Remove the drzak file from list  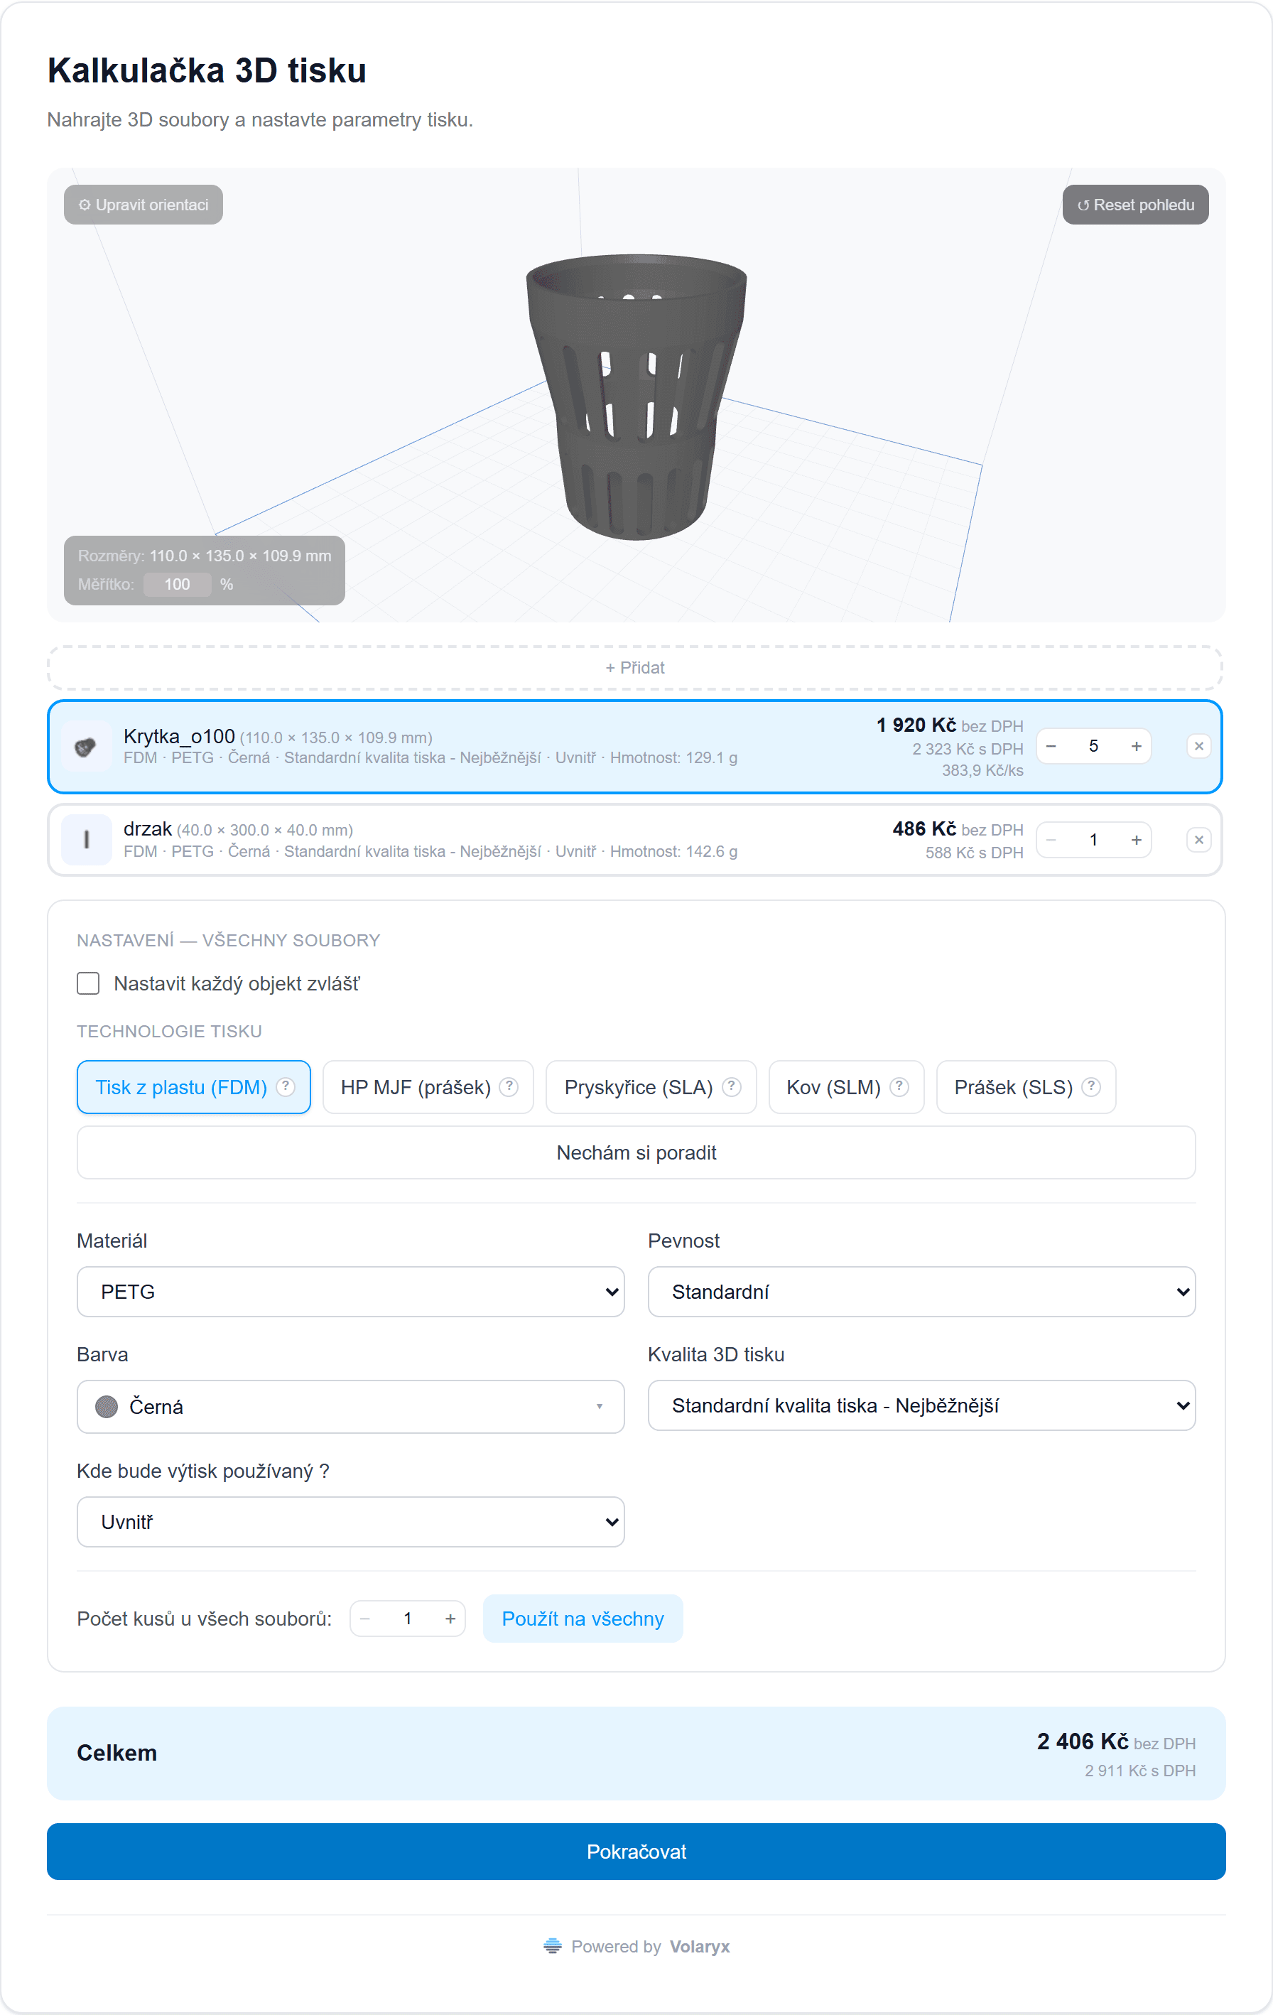(1198, 840)
